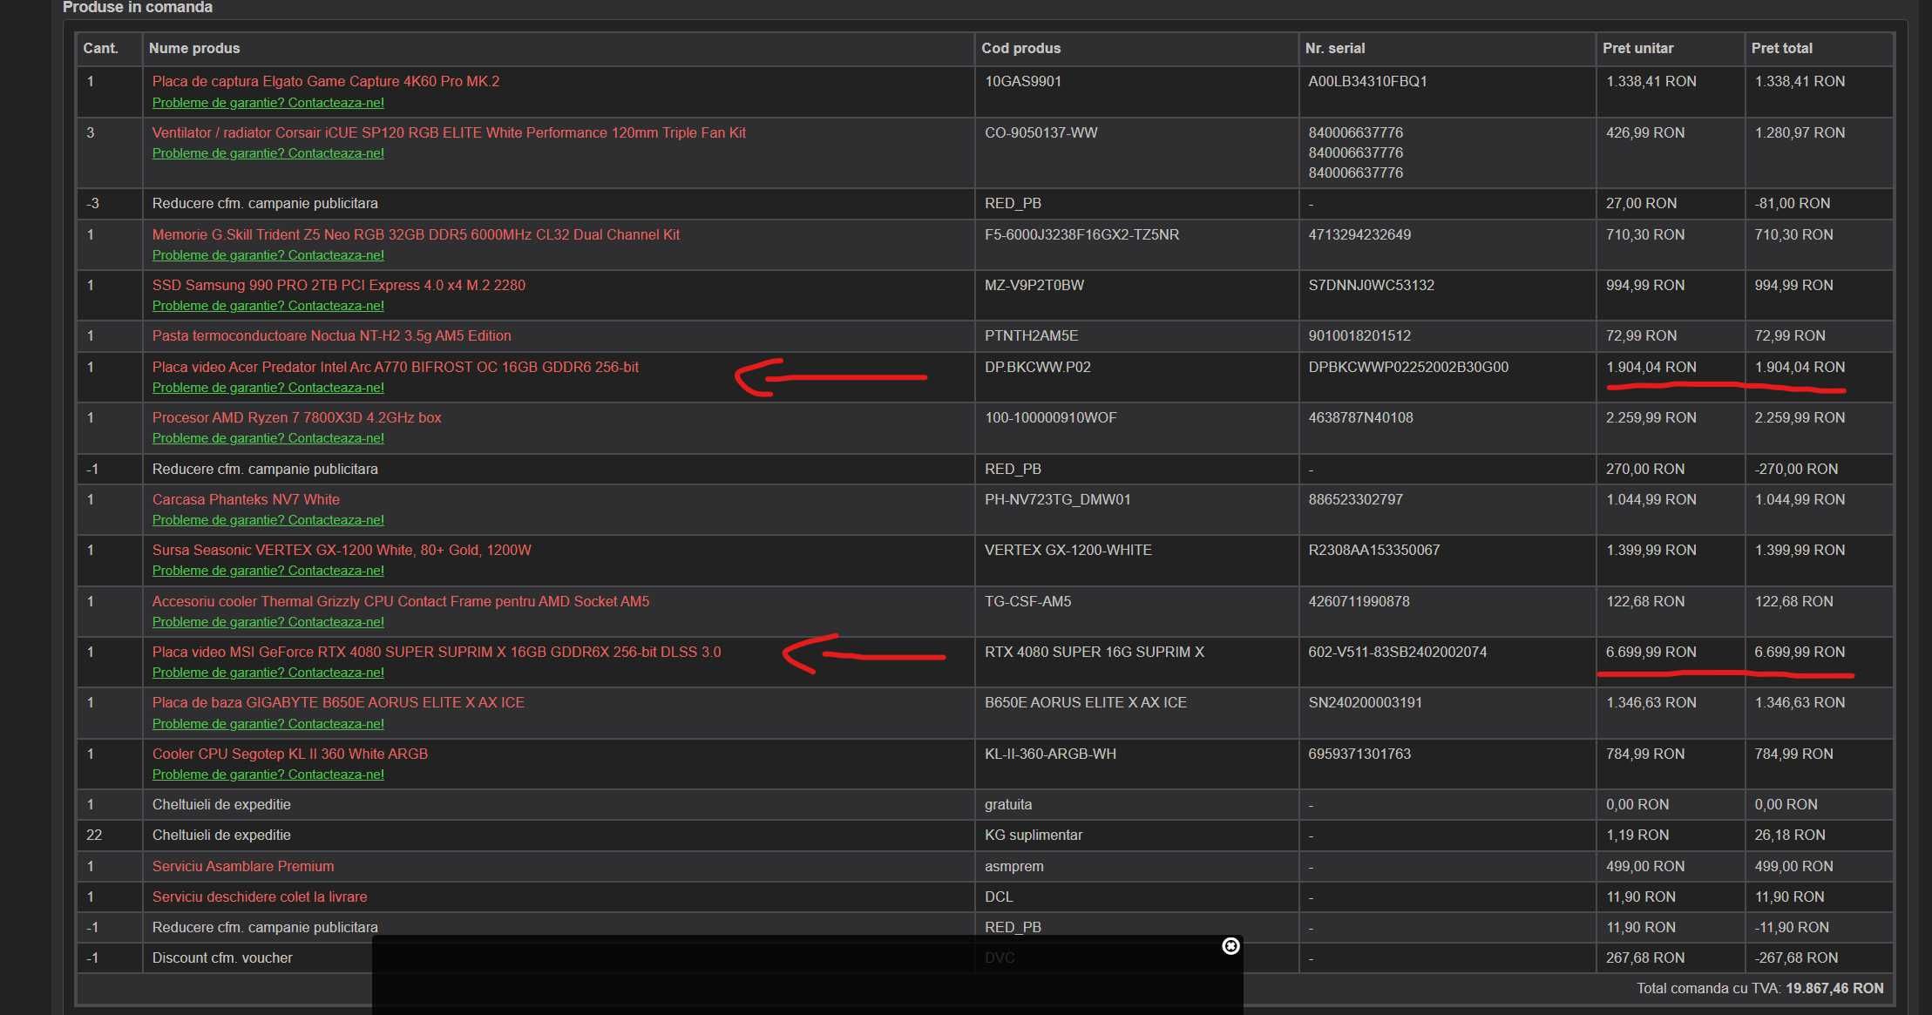The height and width of the screenshot is (1015, 1932).
Task: Open Ventilator Corsair iCUE SP120 RGB ELITE link
Action: tap(449, 133)
